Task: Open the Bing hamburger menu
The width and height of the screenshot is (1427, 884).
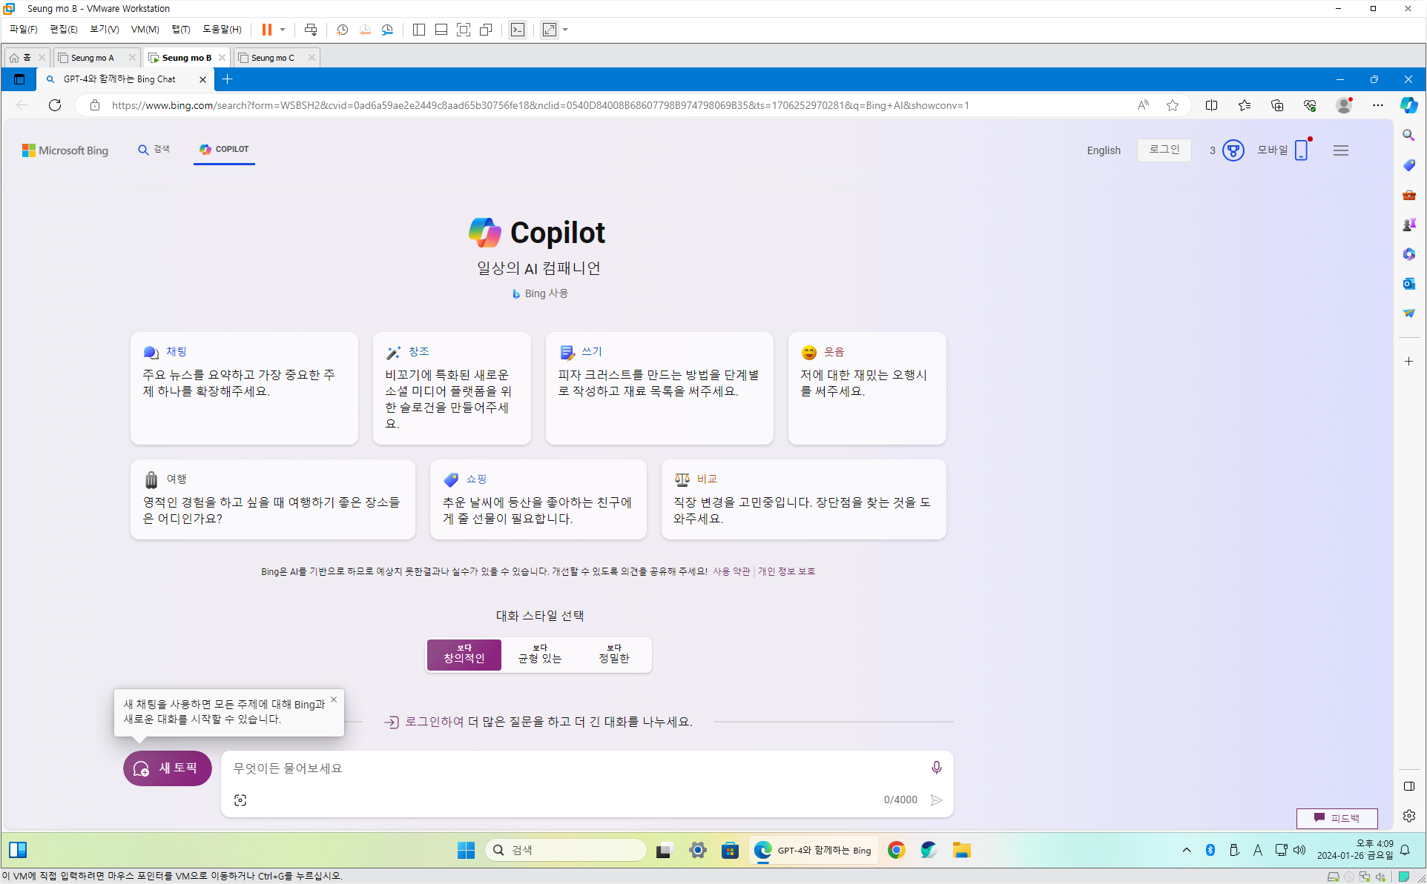Action: (x=1340, y=150)
